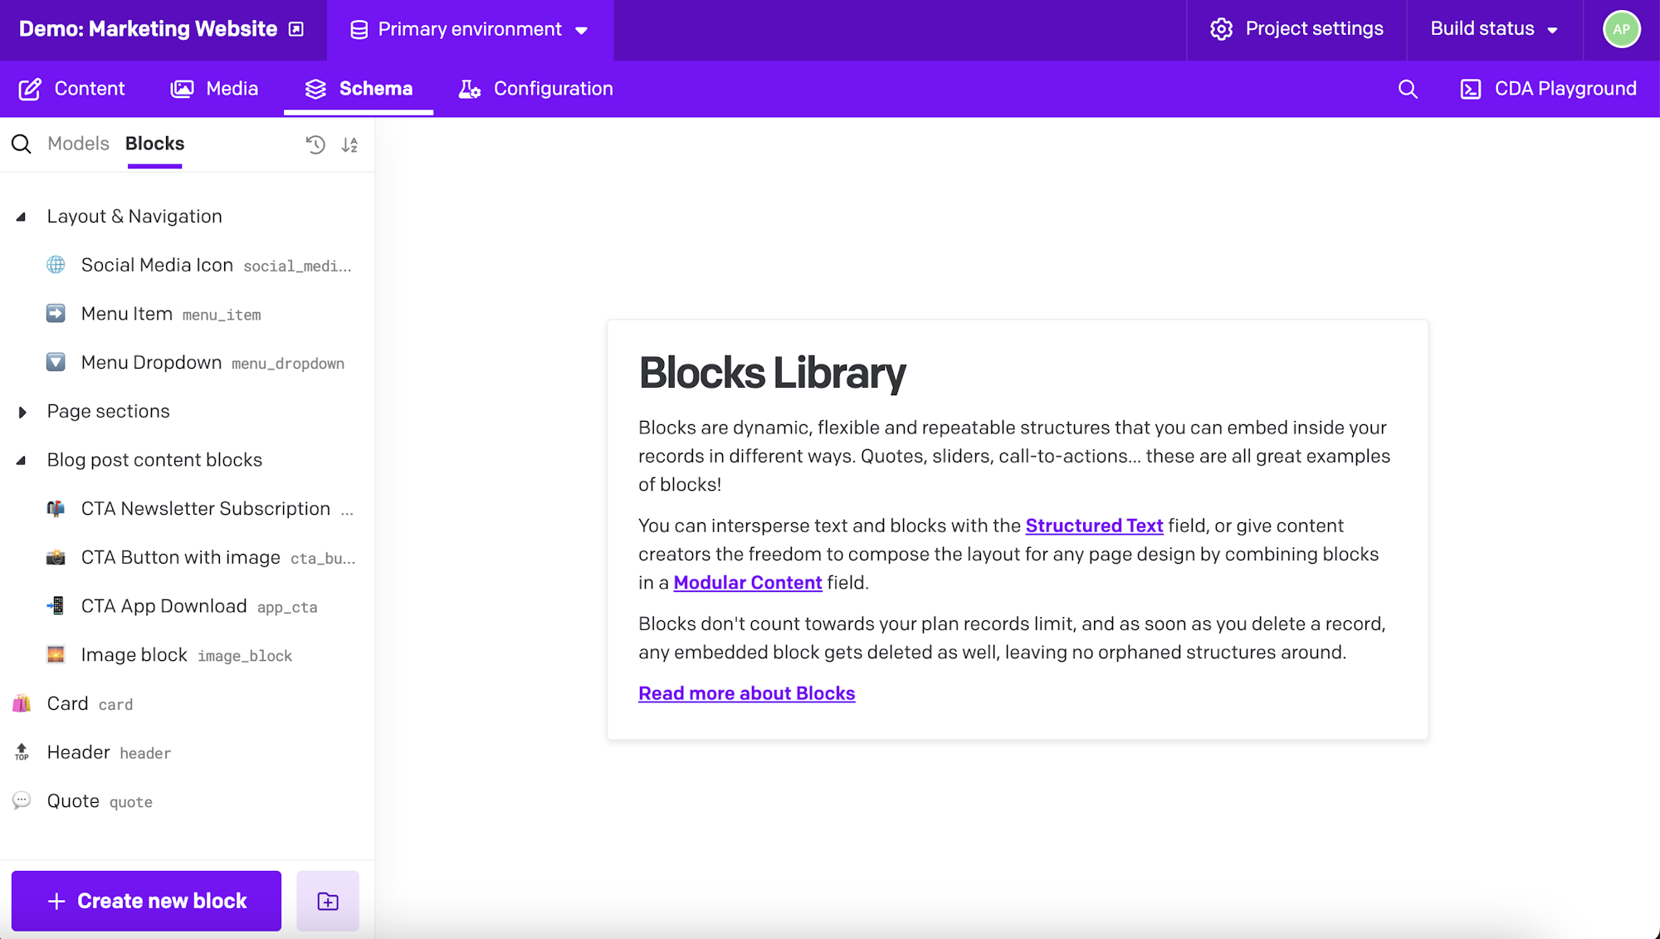This screenshot has width=1660, height=939.
Task: Switch to the Configuration tab
Action: tap(535, 89)
